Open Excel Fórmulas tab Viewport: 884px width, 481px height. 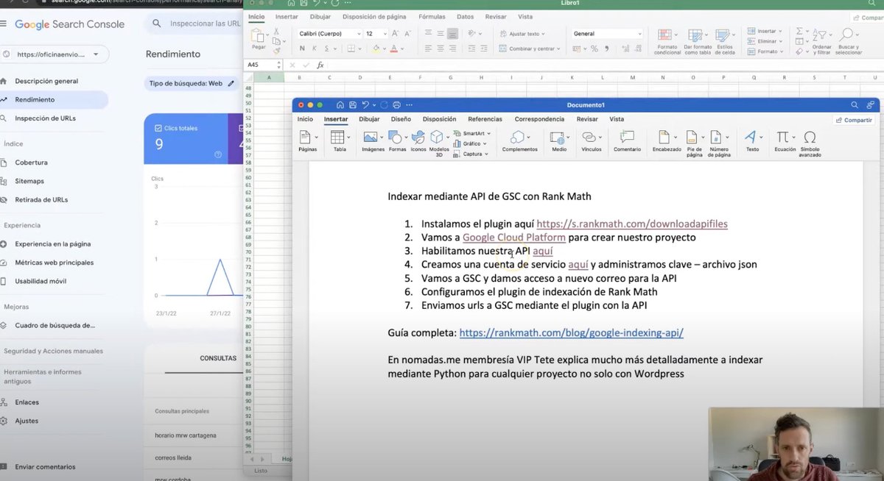432,16
